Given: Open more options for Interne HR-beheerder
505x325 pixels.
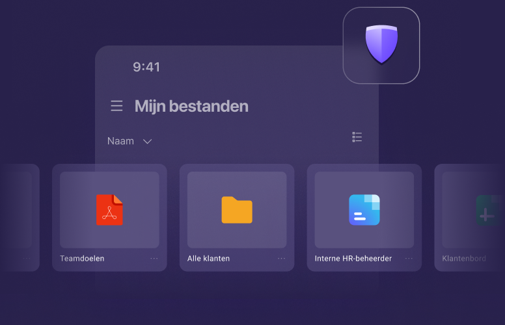Looking at the screenshot, I should click(409, 259).
